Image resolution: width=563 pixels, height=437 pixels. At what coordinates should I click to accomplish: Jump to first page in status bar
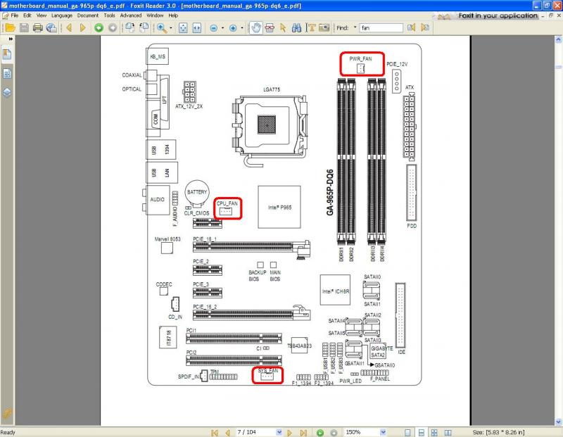coord(215,433)
